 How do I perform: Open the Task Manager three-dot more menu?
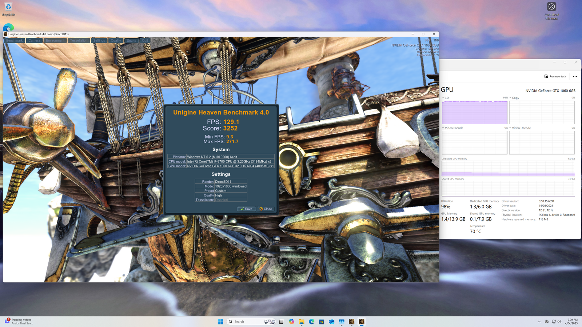575,76
